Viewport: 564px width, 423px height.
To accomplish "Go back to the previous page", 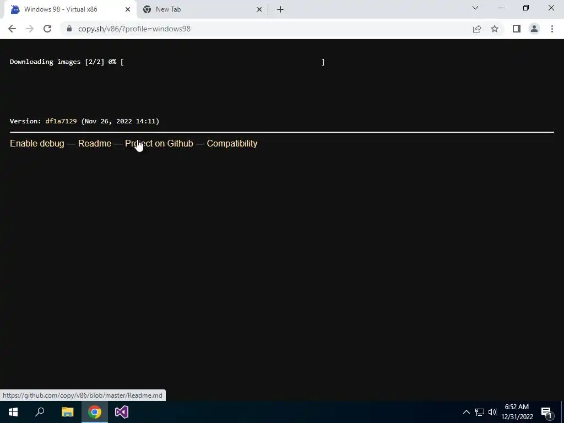I will pos(12,29).
